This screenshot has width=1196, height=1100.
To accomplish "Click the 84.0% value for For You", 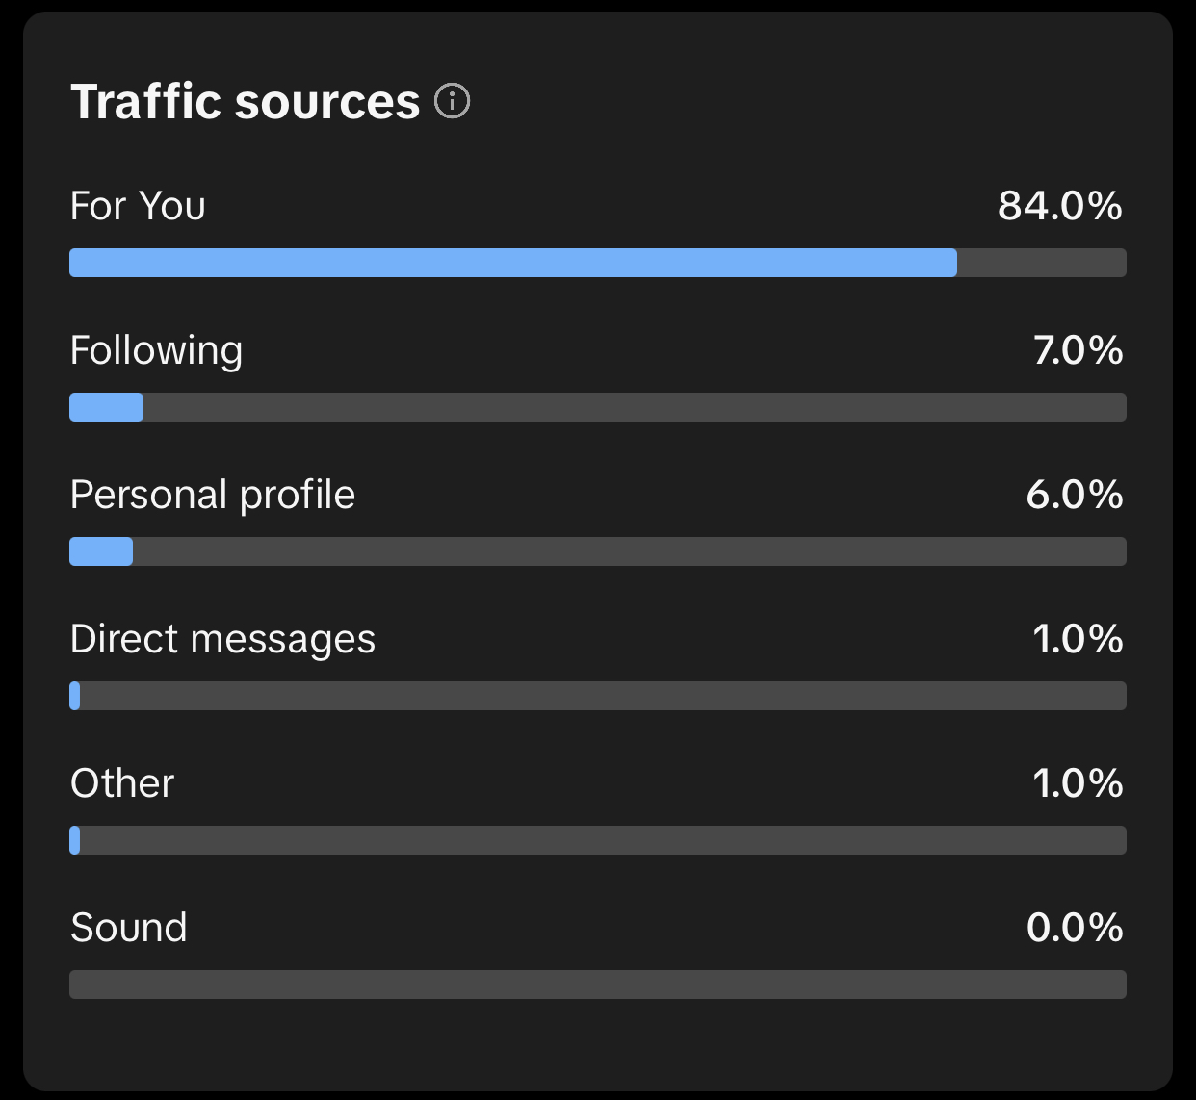I will (x=1060, y=206).
